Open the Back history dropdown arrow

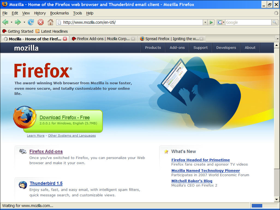pos(11,22)
